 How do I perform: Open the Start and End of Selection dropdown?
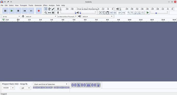[x=51, y=84]
